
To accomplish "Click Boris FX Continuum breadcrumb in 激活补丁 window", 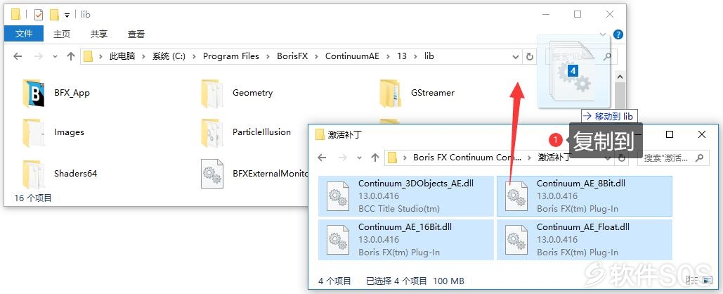I will [467, 158].
